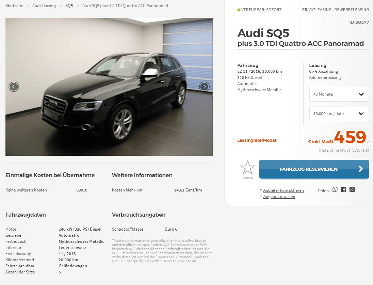Viewport: 373px width, 285px height.
Task: Select Privatleasing | Gewerbeleasing text
Action: click(x=336, y=10)
